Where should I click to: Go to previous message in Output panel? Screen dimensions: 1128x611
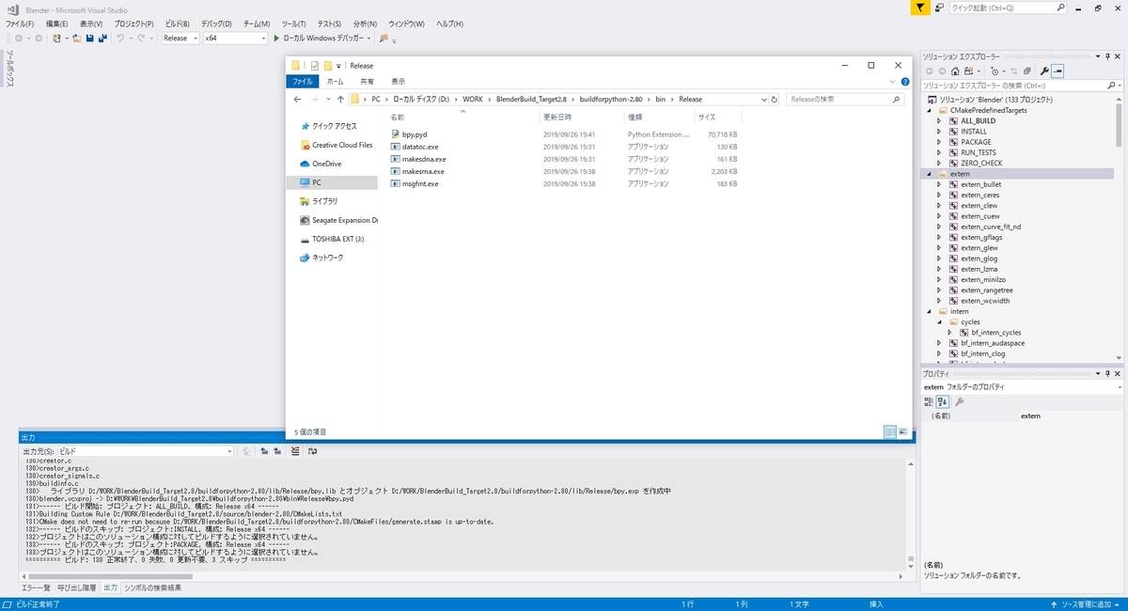click(265, 451)
